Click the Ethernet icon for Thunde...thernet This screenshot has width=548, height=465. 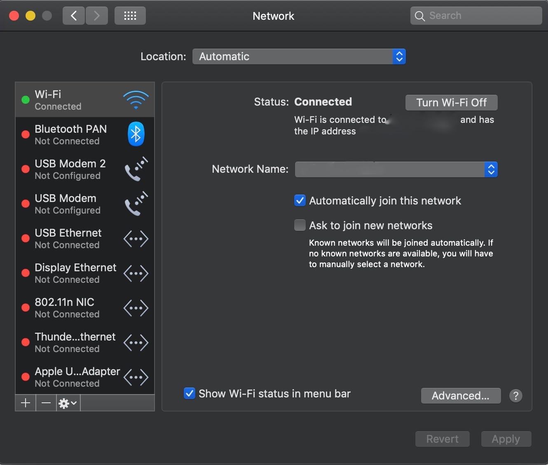pyautogui.click(x=136, y=343)
